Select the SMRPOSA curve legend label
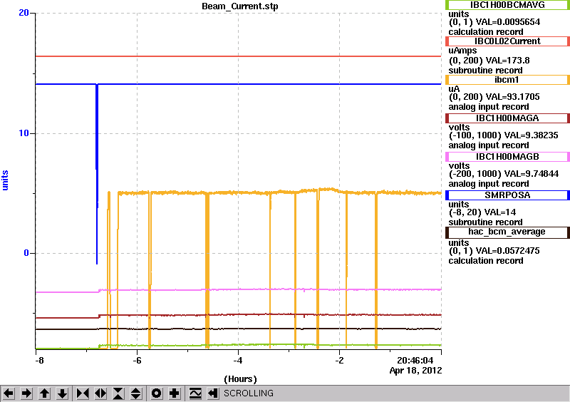The image size is (570, 402). [507, 195]
